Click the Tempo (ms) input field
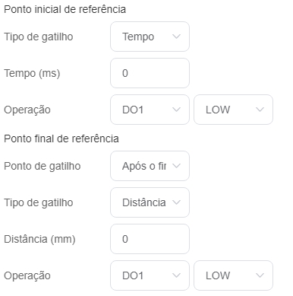 click(x=150, y=73)
